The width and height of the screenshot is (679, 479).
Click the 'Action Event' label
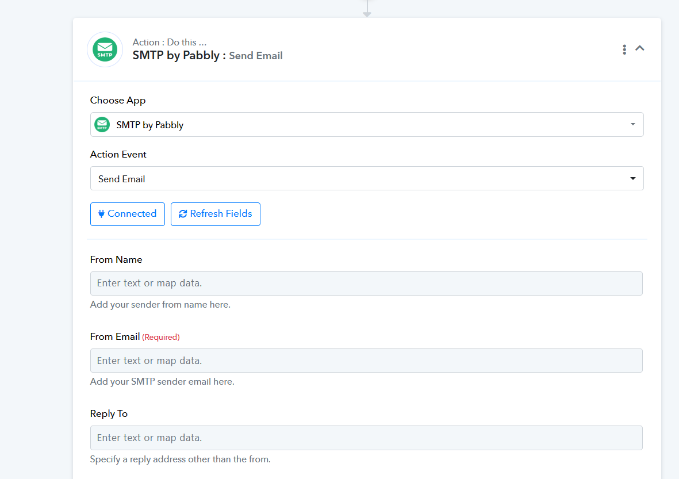point(118,154)
